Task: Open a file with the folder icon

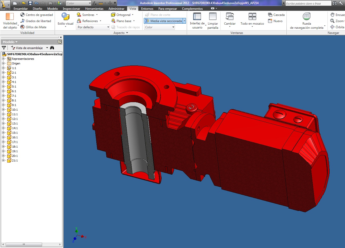Action: (24, 3)
